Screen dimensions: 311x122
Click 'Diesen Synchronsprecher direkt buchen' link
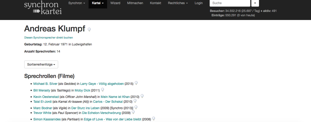click(x=48, y=38)
